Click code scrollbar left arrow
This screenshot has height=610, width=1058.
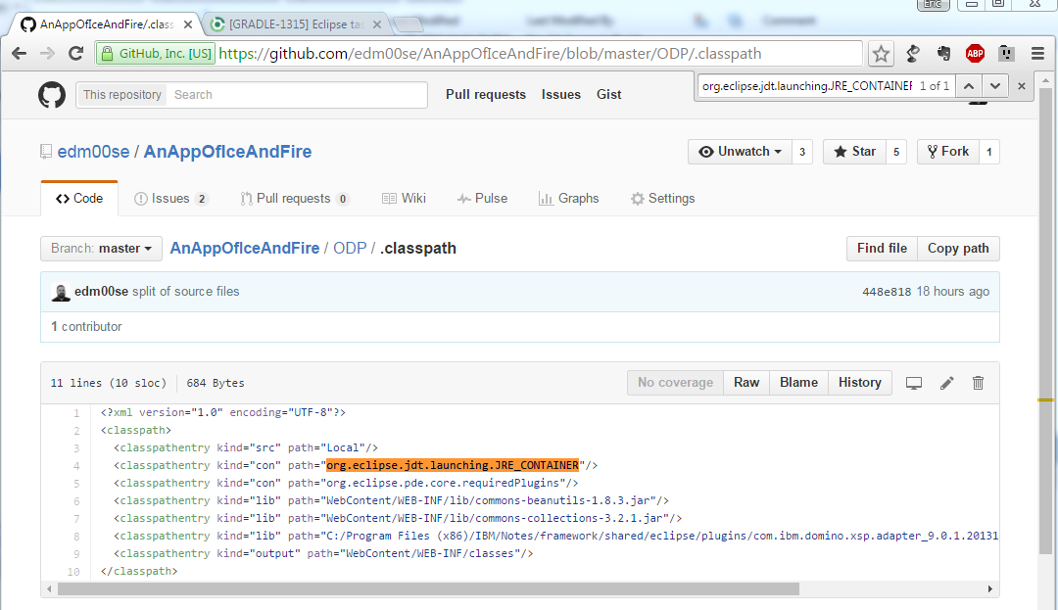click(x=49, y=589)
